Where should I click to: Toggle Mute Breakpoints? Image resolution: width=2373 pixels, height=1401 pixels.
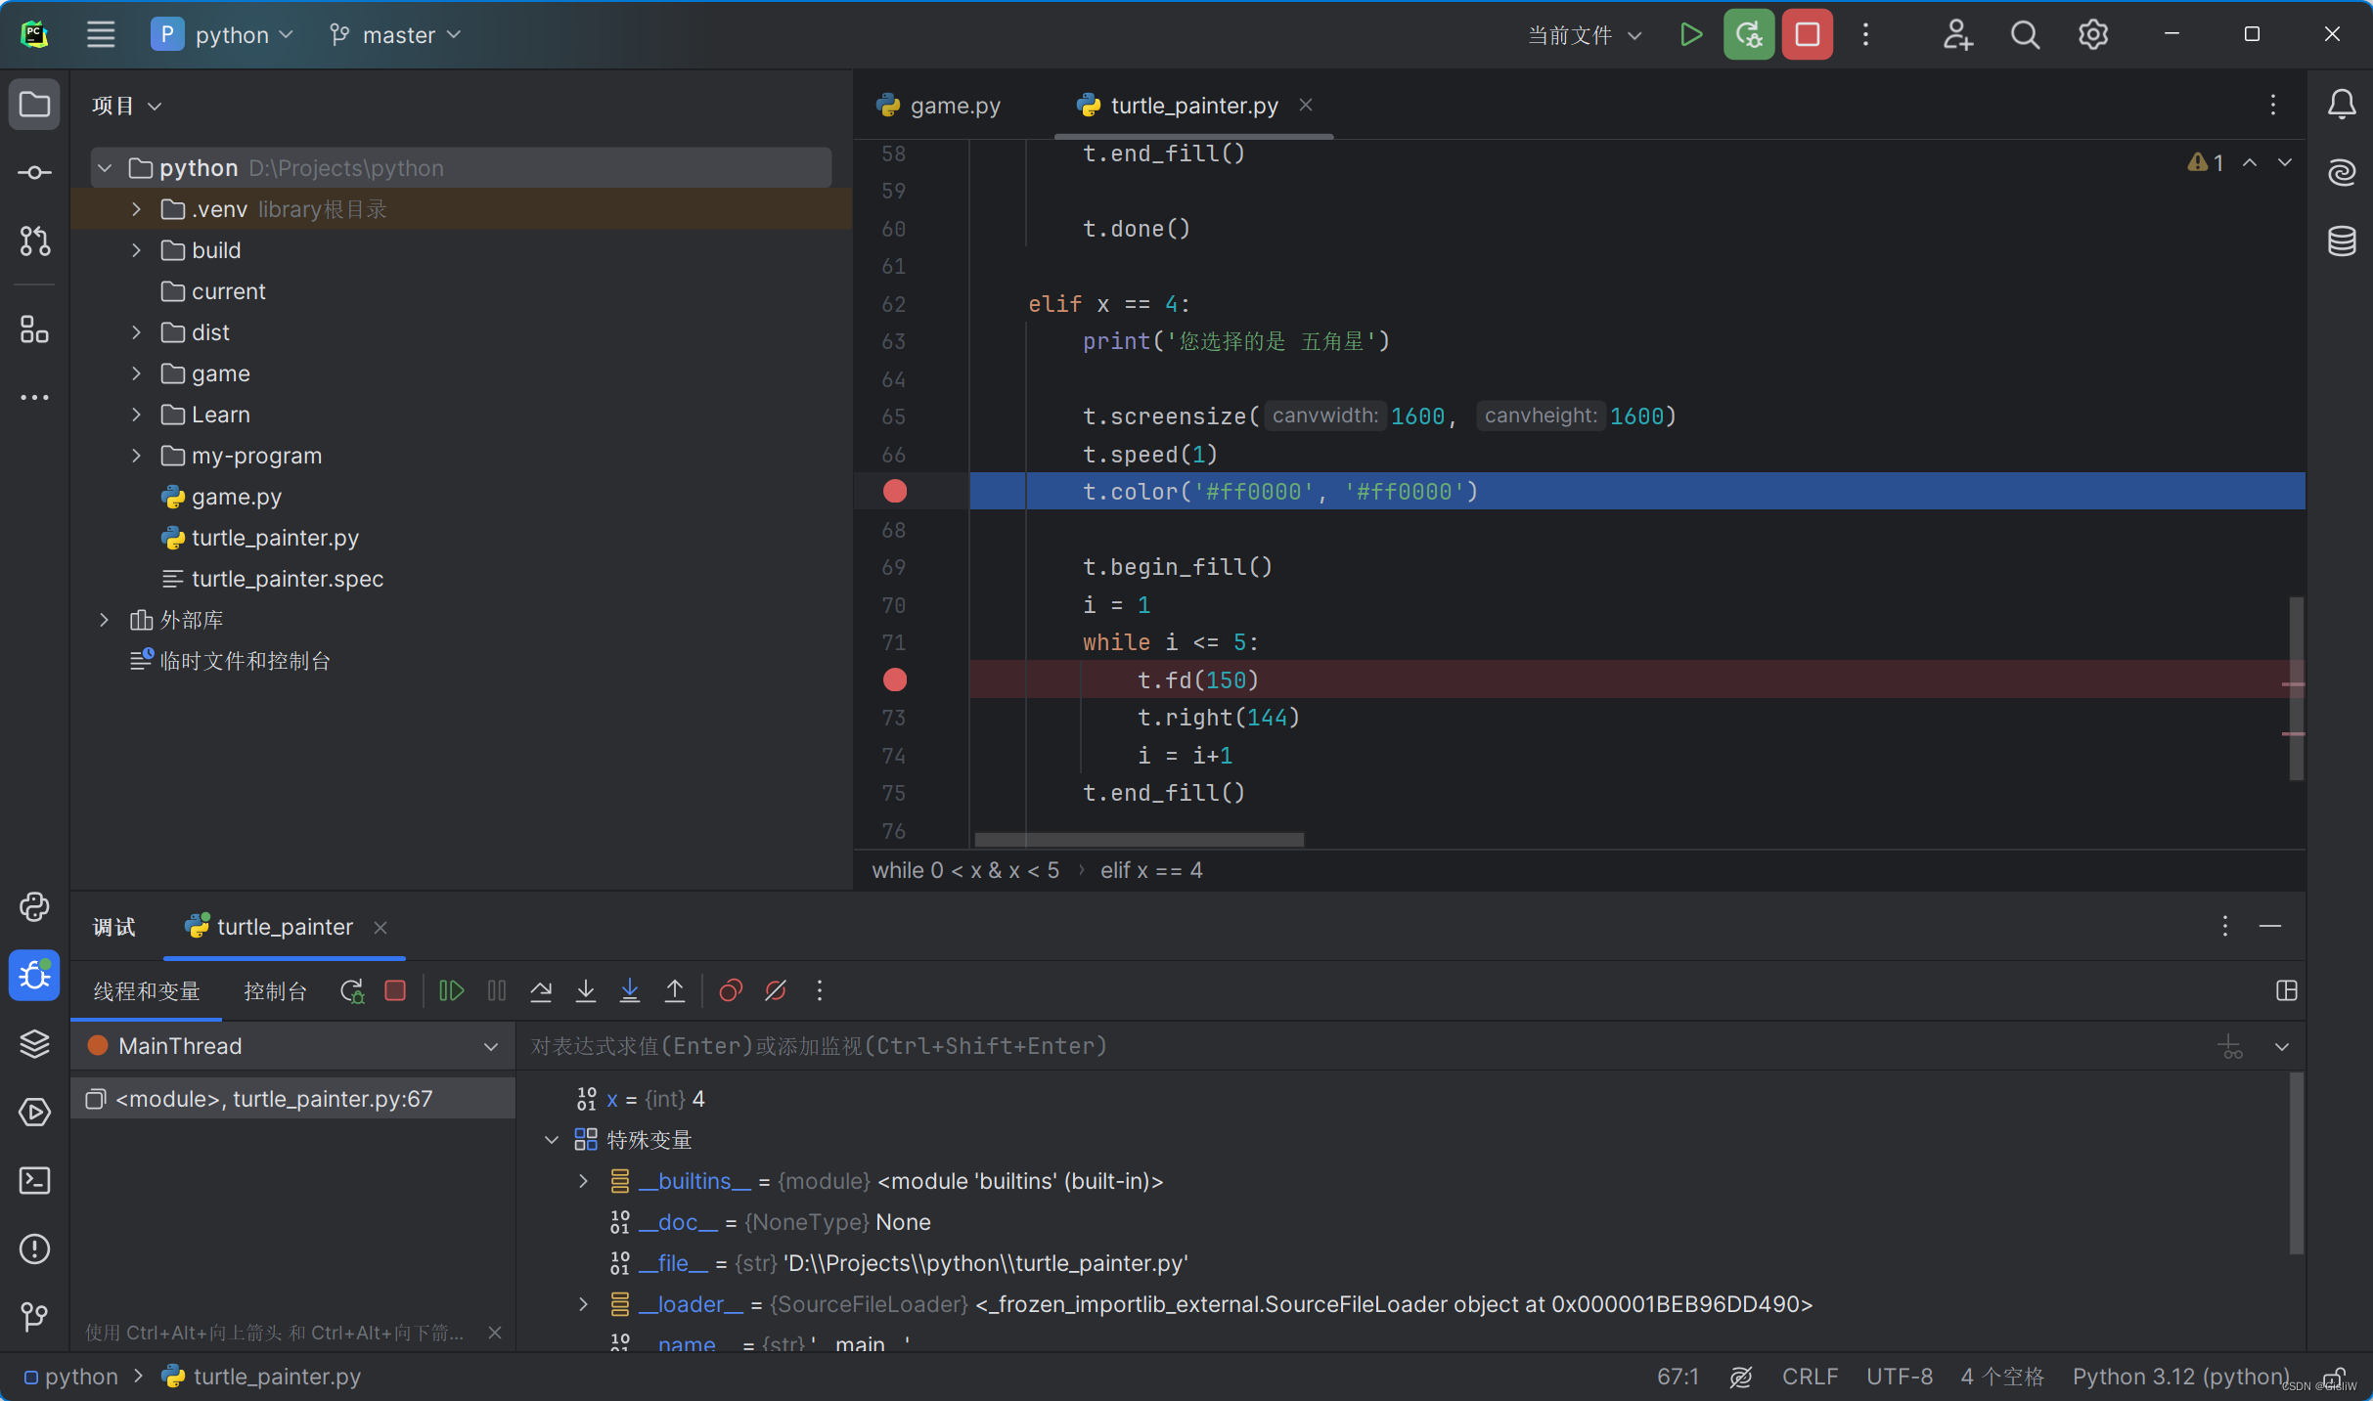(x=776, y=990)
